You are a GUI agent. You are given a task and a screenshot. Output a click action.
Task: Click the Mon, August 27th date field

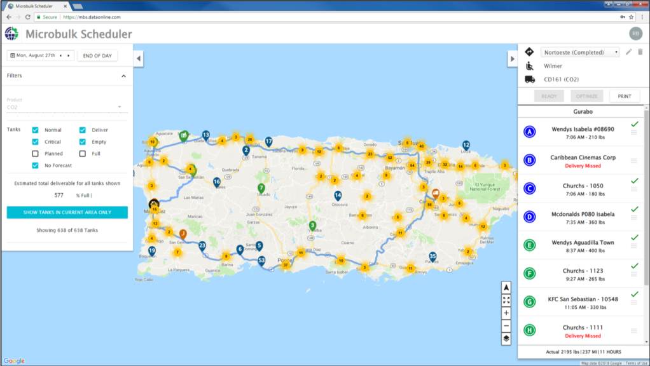pyautogui.click(x=41, y=55)
